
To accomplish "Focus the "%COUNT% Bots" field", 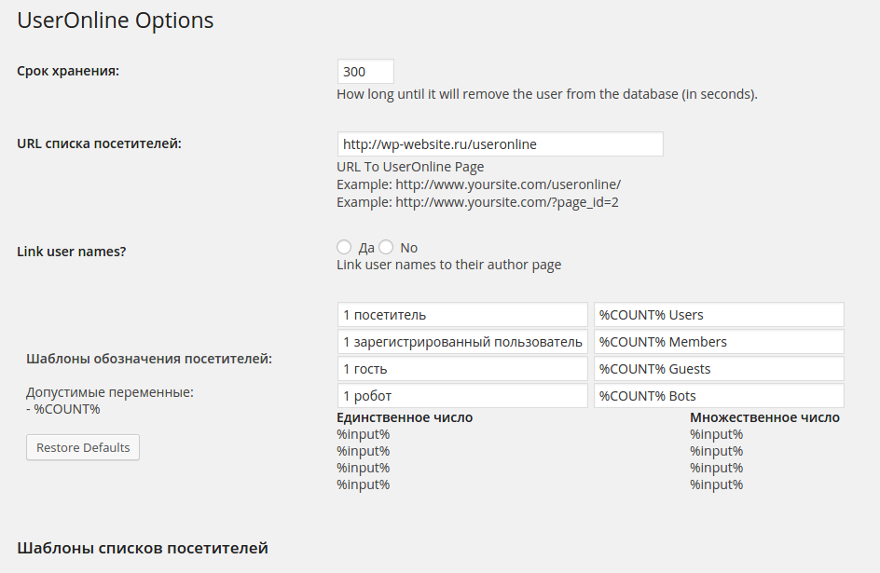I will (x=718, y=396).
